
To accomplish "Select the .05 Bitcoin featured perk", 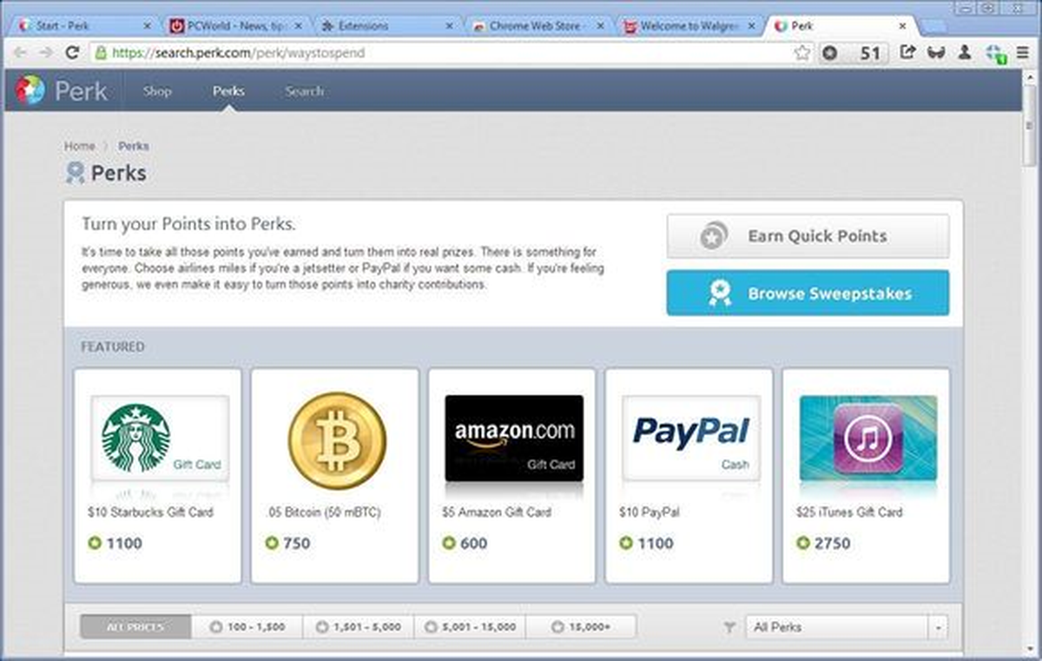I will point(335,475).
